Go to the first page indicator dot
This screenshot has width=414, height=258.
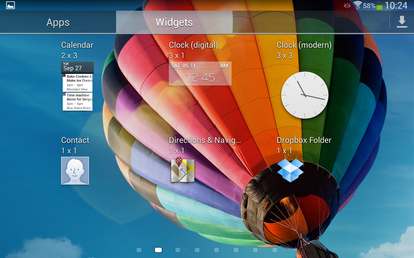coord(139,250)
